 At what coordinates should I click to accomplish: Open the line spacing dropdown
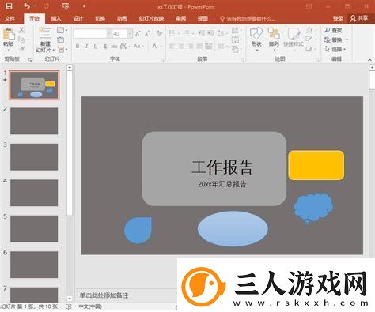tap(222, 33)
